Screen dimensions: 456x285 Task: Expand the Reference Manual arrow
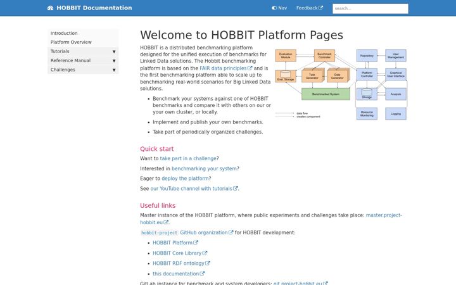(x=114, y=61)
